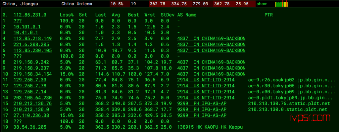Click the green-yellow latency sparkline graph

click(282, 4)
